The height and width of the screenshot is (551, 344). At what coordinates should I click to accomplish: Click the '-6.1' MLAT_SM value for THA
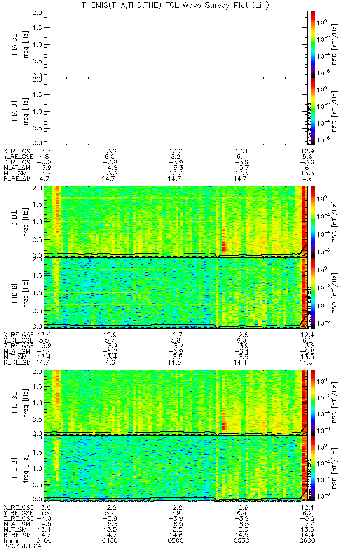[307, 169]
